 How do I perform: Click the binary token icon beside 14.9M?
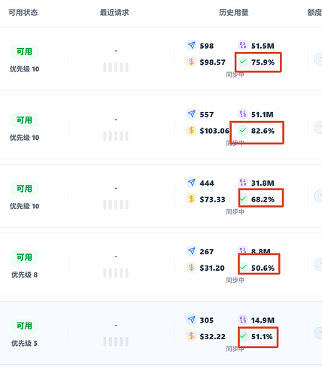[x=243, y=320]
